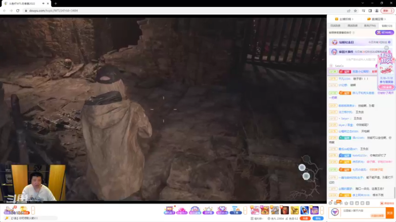Send the golden dragon gift

[x=295, y=210]
